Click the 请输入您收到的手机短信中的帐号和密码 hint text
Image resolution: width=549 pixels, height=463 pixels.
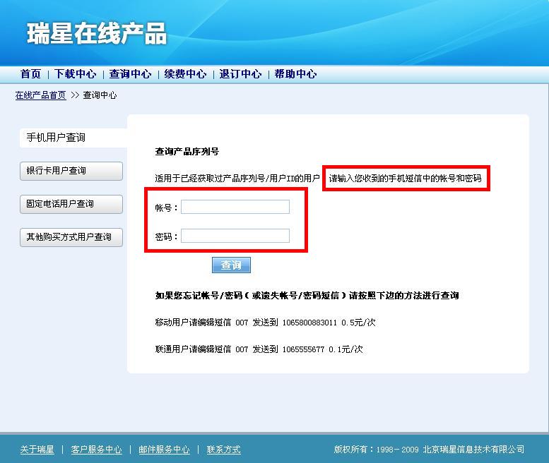click(x=405, y=179)
